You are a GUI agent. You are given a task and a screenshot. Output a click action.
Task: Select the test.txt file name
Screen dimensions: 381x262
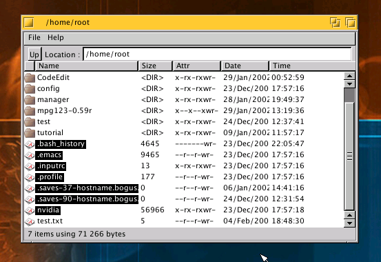coord(50,221)
